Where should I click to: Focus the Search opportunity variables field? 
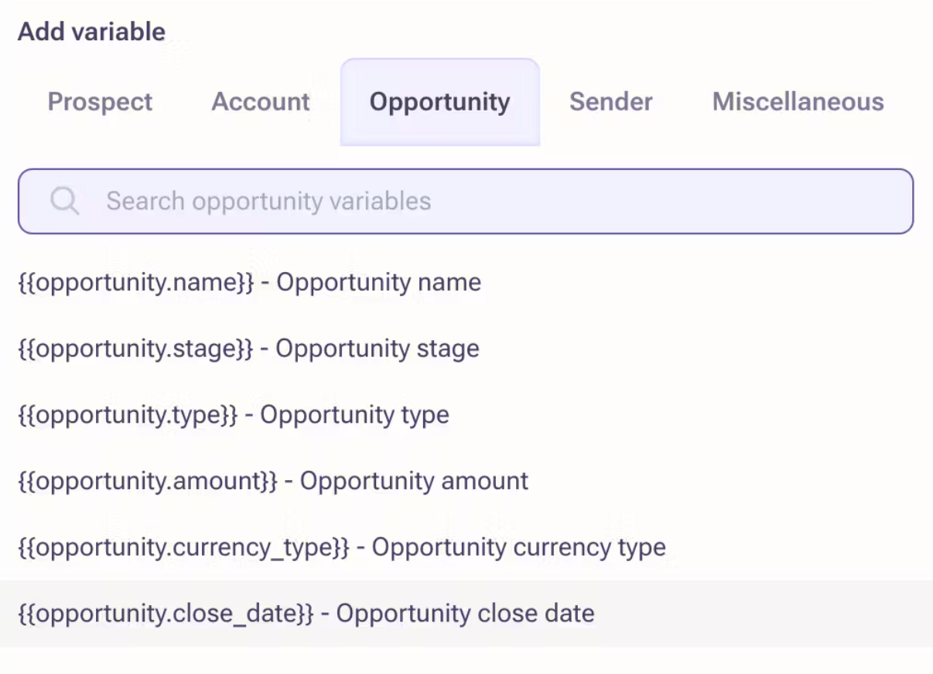coord(495,202)
